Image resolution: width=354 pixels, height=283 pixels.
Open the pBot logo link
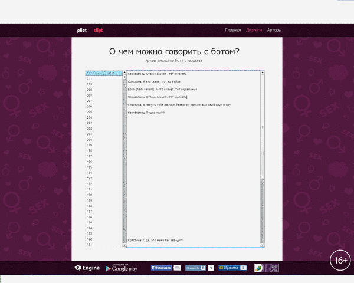pyautogui.click(x=82, y=30)
